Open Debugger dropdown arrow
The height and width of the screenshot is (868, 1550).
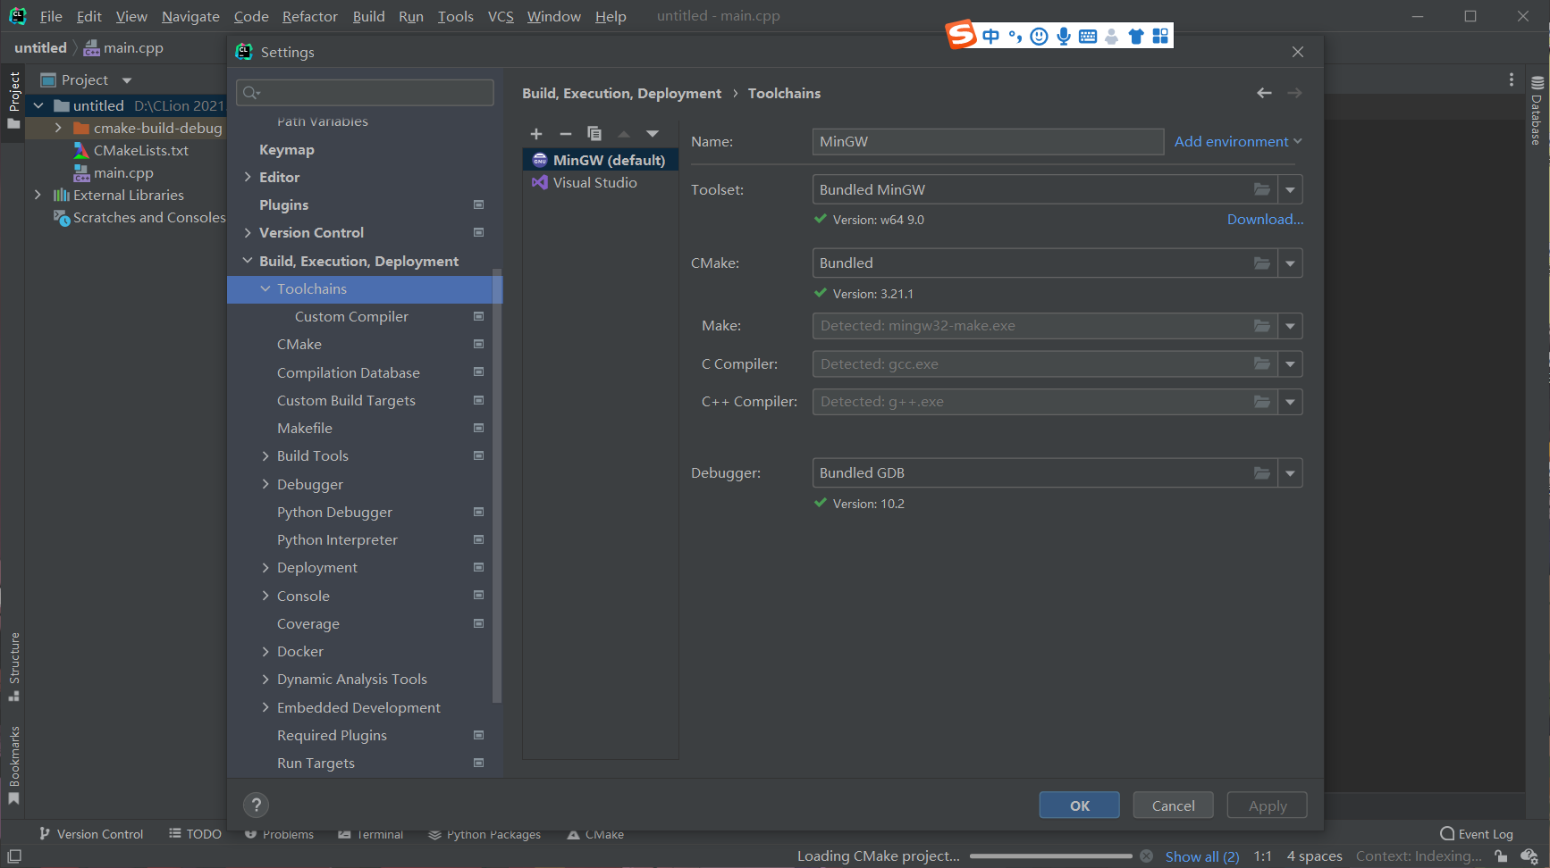click(1290, 473)
